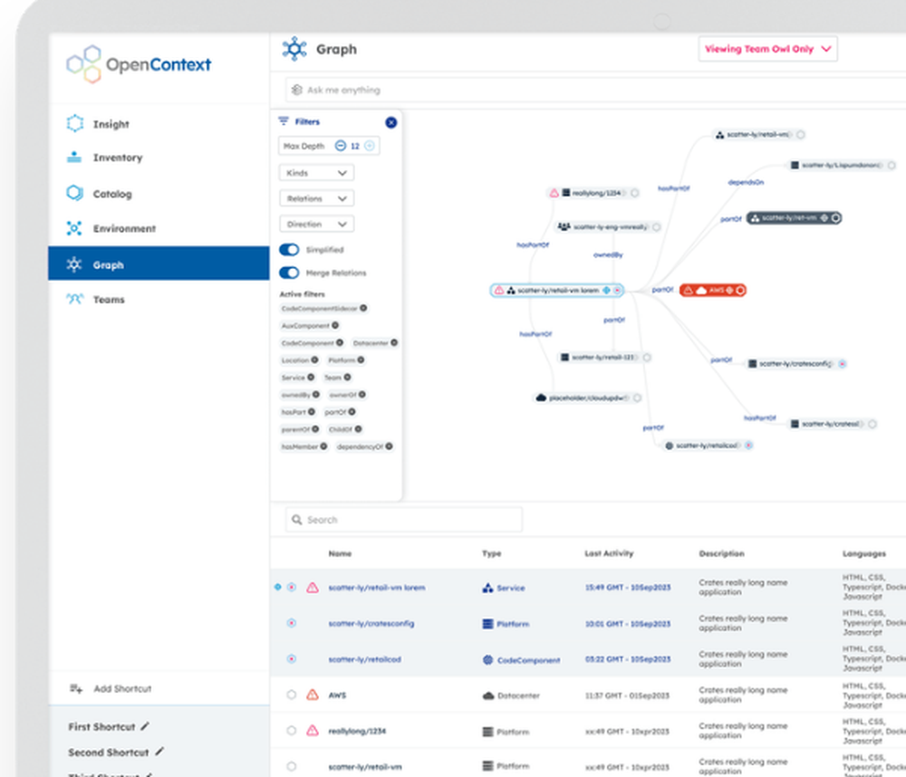
Task: Click the Service type icon for scatter-ly/retail-vm lorem
Action: coord(489,587)
